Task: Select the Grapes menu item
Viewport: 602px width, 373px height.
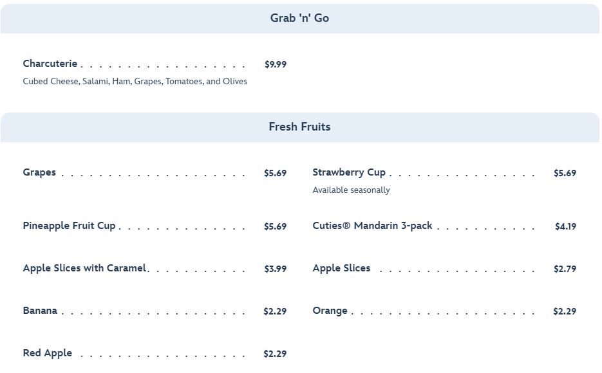Action: pos(39,172)
